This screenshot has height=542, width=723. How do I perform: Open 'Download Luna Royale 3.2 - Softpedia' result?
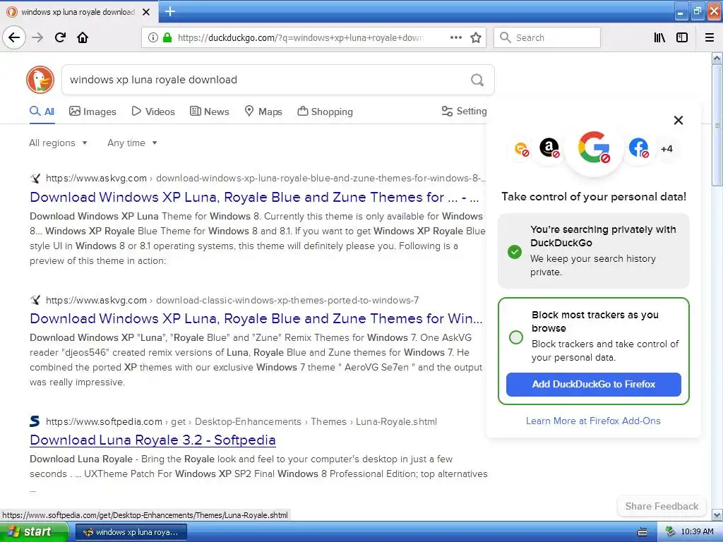[153, 440]
